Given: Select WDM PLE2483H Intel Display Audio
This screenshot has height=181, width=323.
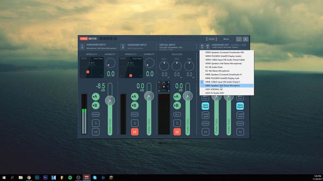Looking at the screenshot, I should 227,56.
